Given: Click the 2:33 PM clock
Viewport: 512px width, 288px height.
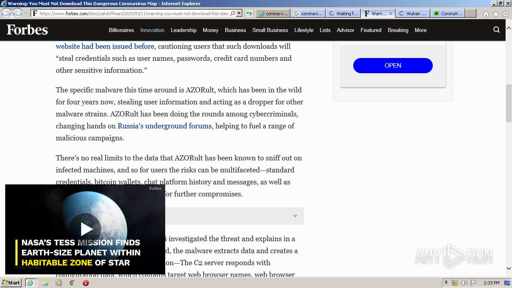Looking at the screenshot, I should [x=491, y=283].
